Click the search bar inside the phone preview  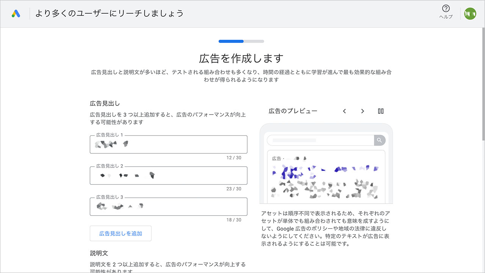pos(320,140)
